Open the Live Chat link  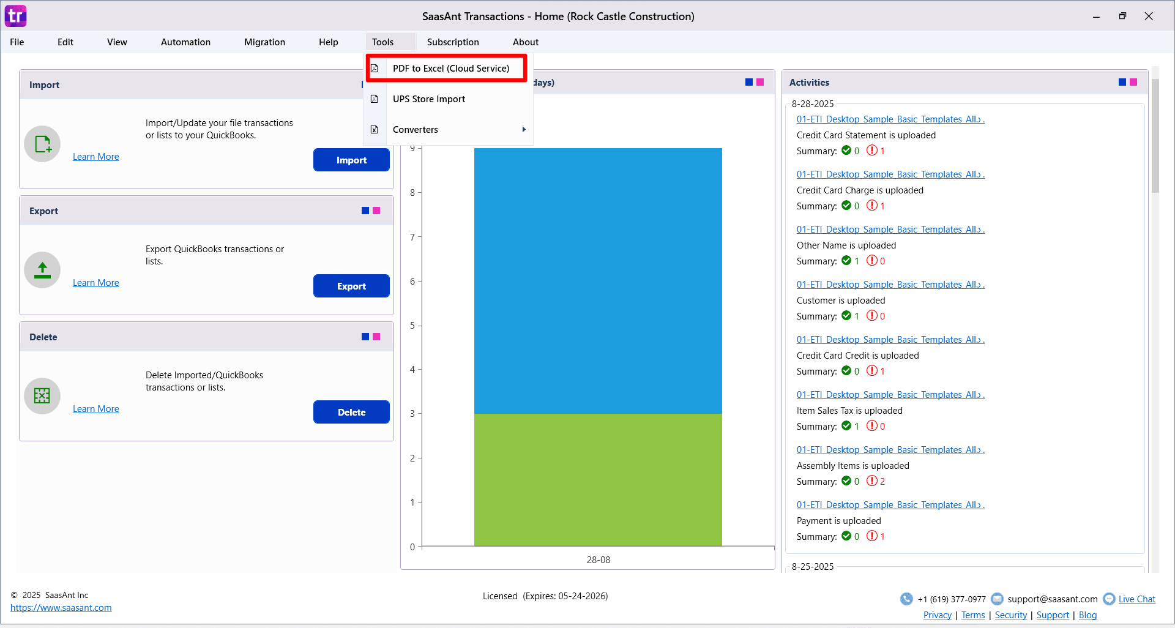[1137, 599]
